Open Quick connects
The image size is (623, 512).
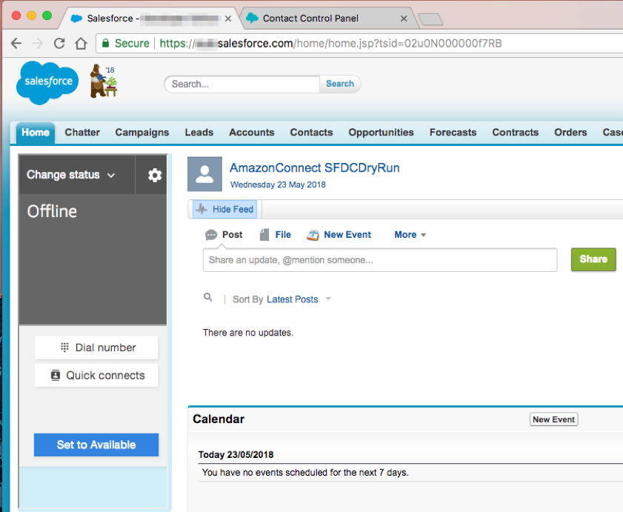(x=96, y=375)
